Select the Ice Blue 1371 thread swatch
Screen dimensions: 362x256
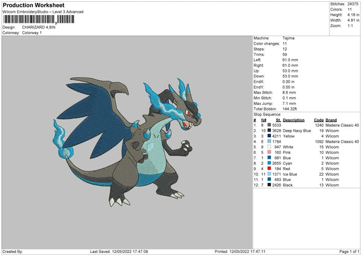click(x=269, y=174)
